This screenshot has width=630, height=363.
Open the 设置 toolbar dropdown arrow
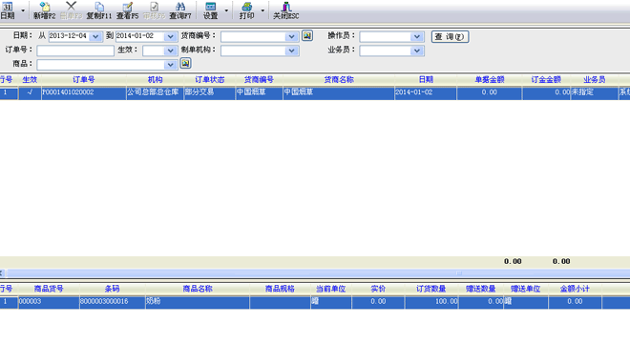point(226,10)
